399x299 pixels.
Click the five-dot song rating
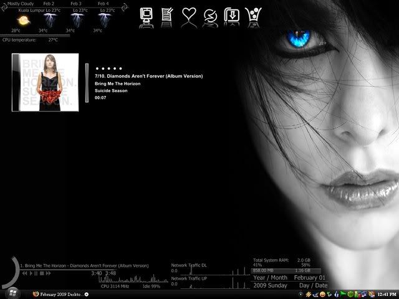tap(108, 69)
